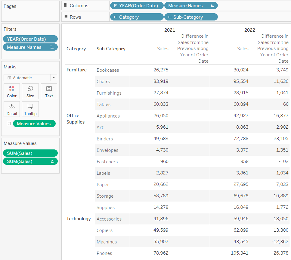Select Phones 2022 difference value 26,378

281,253
